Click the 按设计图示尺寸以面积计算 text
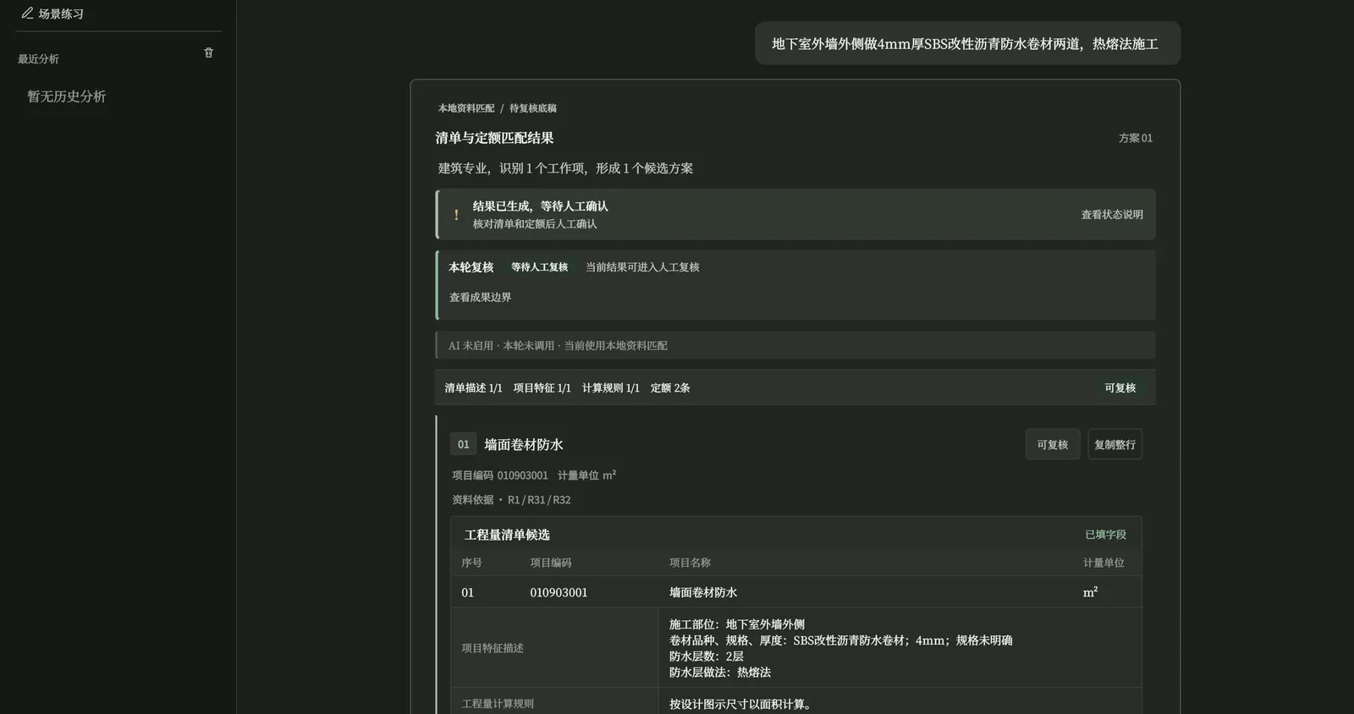Viewport: 1354px width, 714px height. coord(742,704)
